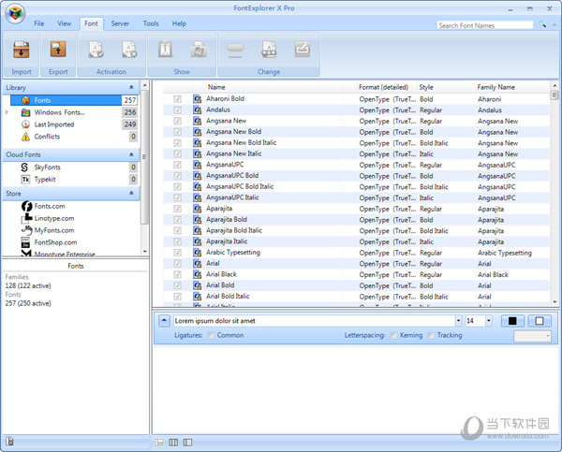This screenshot has height=452, width=562.
Task: Deactivate fonts using the X document icon
Action: (129, 50)
